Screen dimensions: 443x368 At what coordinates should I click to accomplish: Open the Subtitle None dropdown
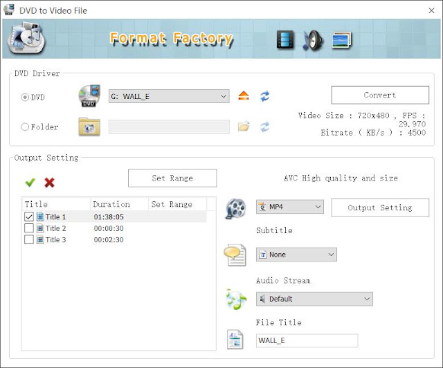pos(296,255)
